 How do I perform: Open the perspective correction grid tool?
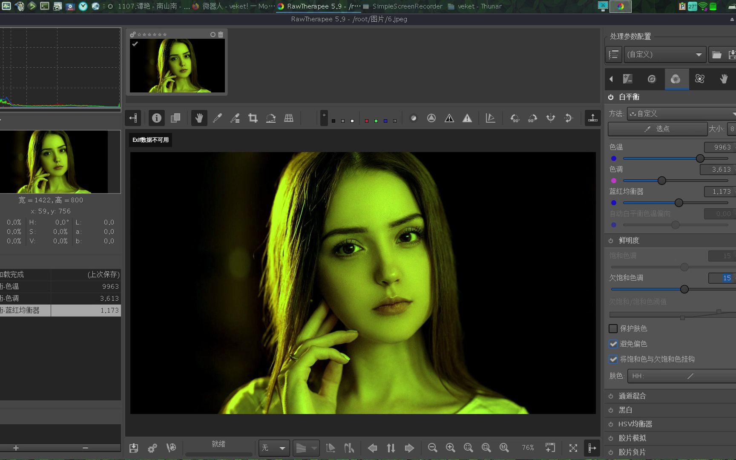click(289, 118)
